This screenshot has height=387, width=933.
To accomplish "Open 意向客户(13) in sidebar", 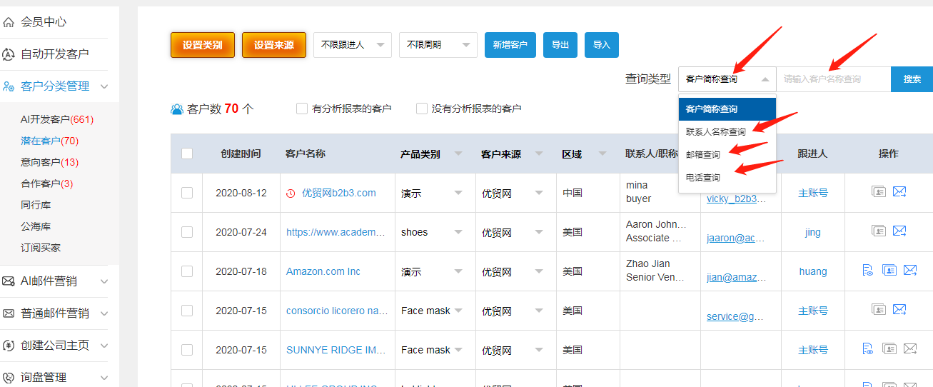I will 50,162.
